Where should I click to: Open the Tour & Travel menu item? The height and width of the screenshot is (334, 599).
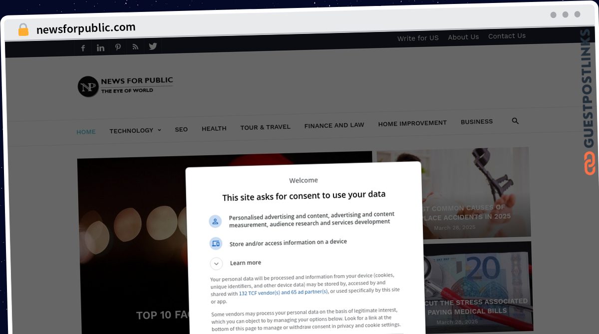[265, 127]
